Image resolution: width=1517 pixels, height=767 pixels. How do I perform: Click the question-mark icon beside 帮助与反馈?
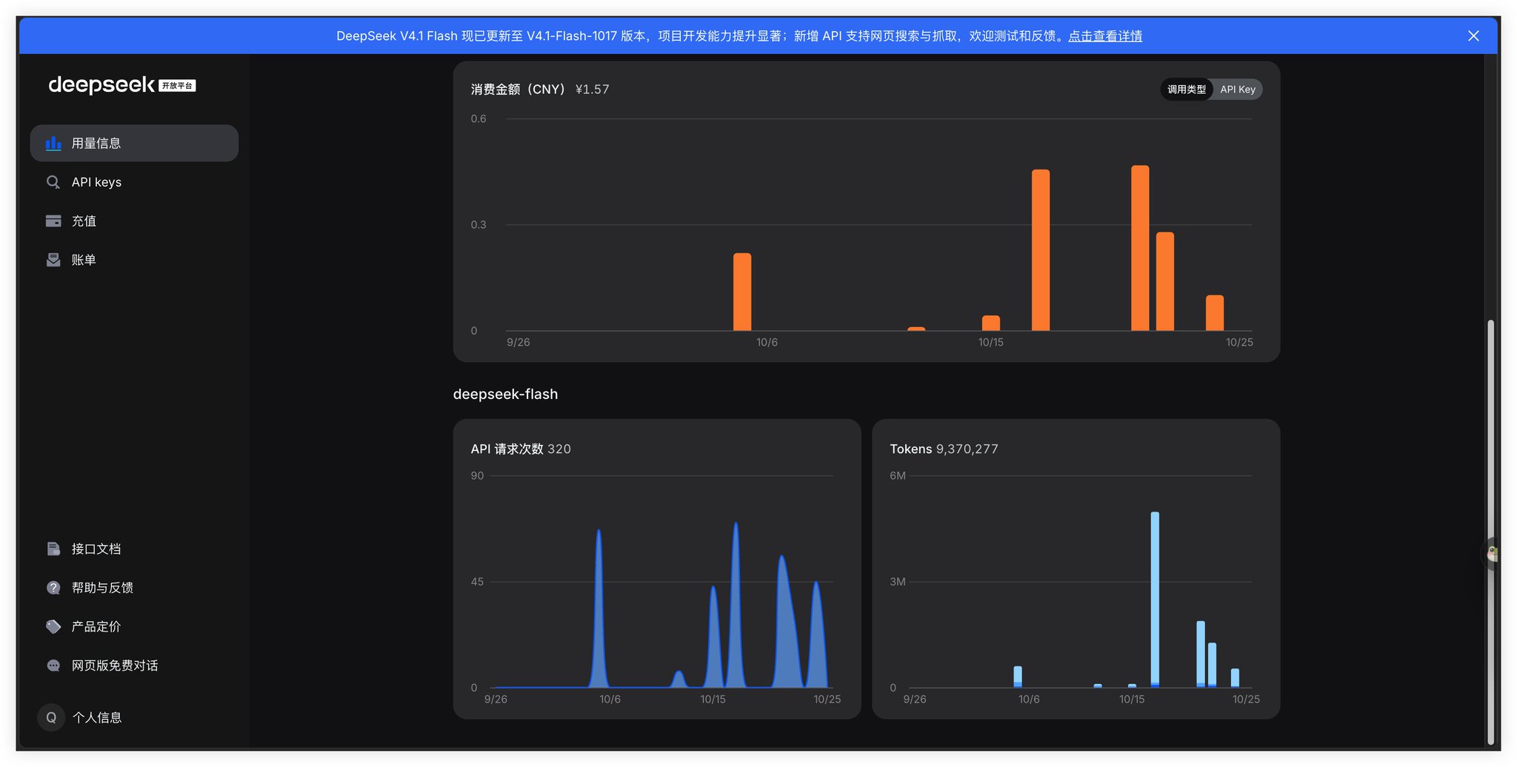[x=53, y=588]
